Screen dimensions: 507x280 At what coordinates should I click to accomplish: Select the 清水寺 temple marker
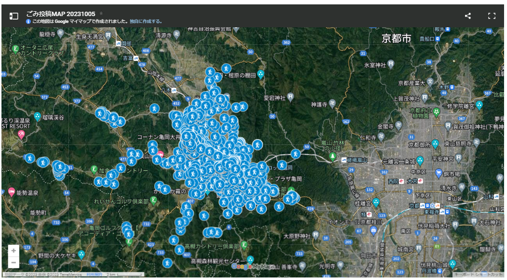click(462, 186)
